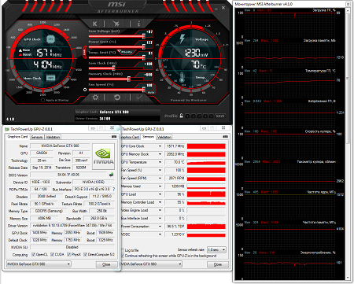Open the Sensor refresh rate dropdown

coord(216,249)
